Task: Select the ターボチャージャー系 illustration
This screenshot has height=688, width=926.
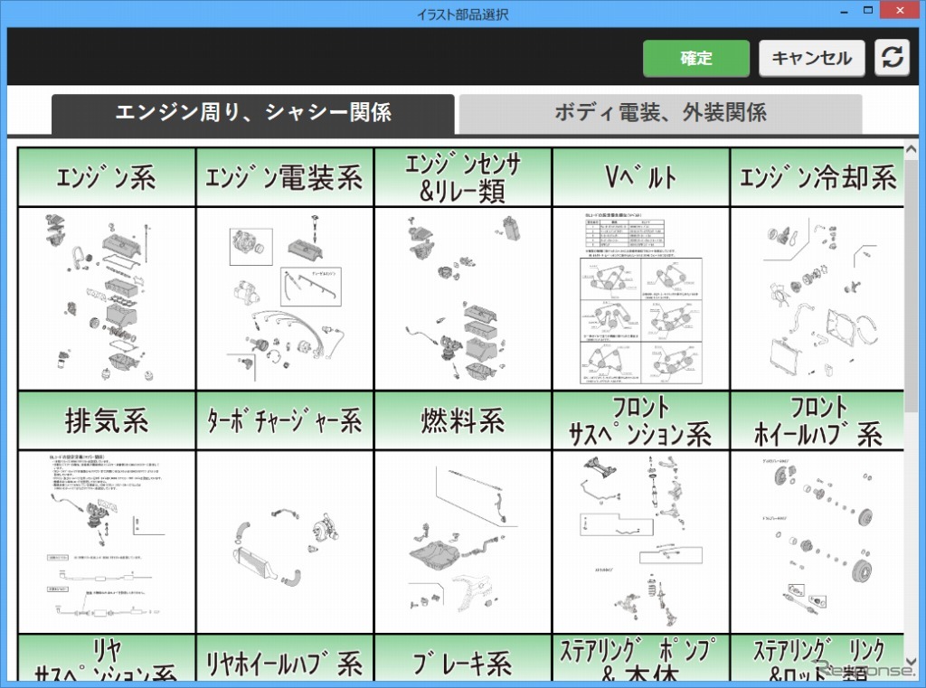Action: pyautogui.click(x=285, y=541)
